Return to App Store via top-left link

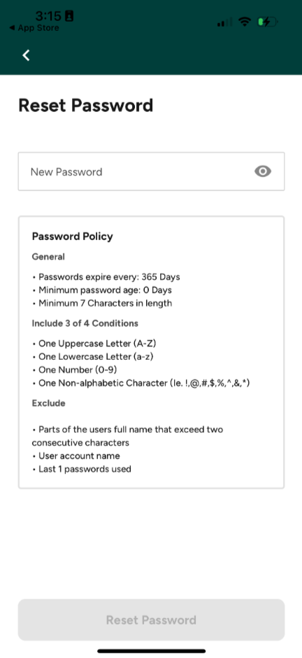click(x=34, y=28)
